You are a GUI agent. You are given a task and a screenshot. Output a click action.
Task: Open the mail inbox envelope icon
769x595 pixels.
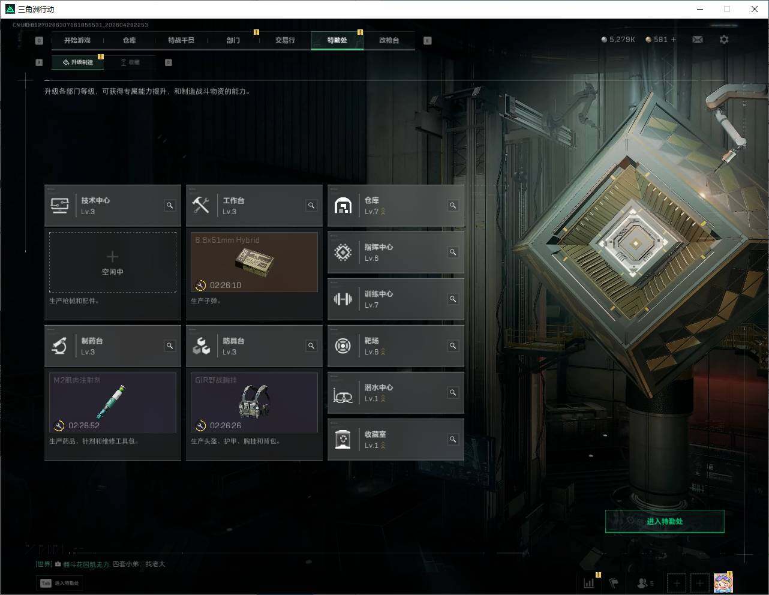pos(698,40)
